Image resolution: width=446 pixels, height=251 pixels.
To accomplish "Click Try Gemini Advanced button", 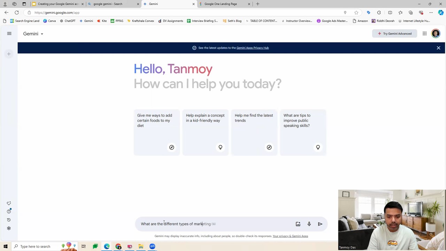I will pyautogui.click(x=394, y=34).
